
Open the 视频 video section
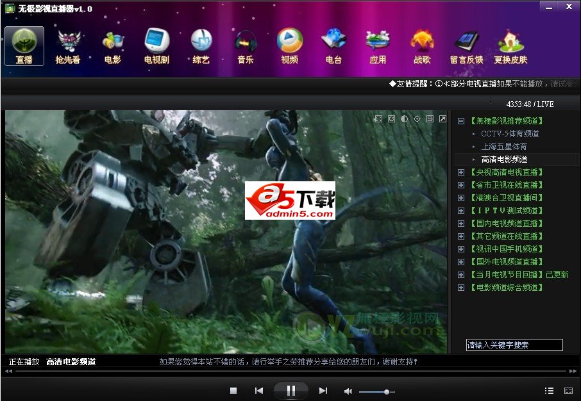pyautogui.click(x=290, y=46)
